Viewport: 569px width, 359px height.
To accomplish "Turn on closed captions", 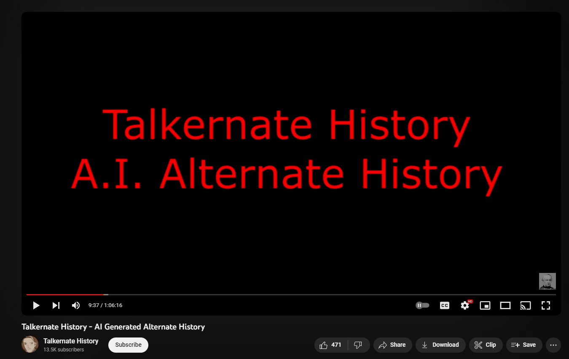I will pyautogui.click(x=445, y=305).
